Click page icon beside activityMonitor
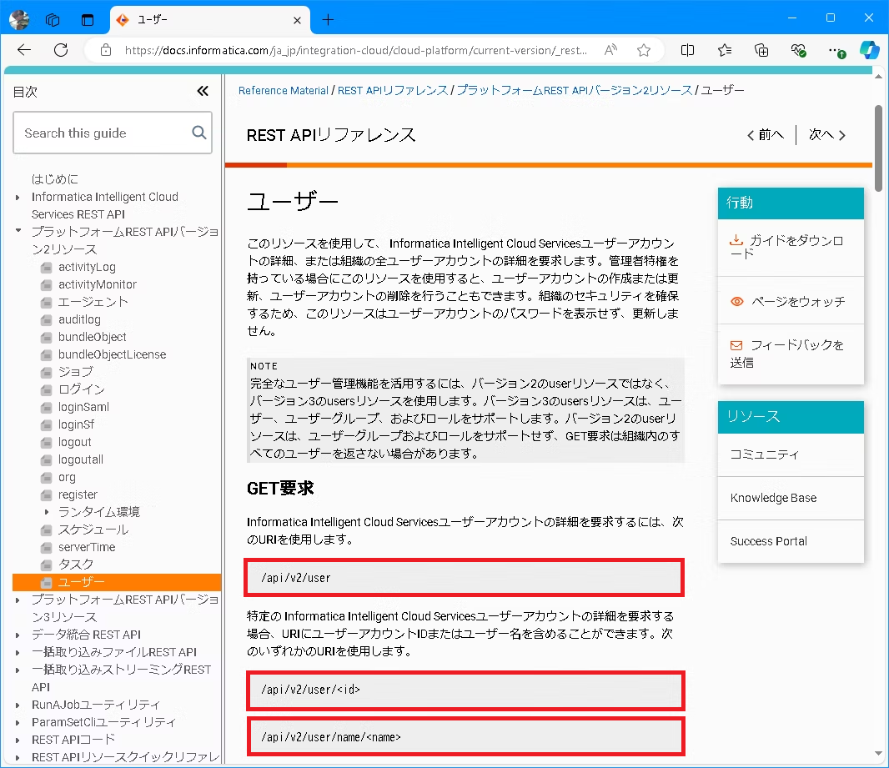 [47, 285]
